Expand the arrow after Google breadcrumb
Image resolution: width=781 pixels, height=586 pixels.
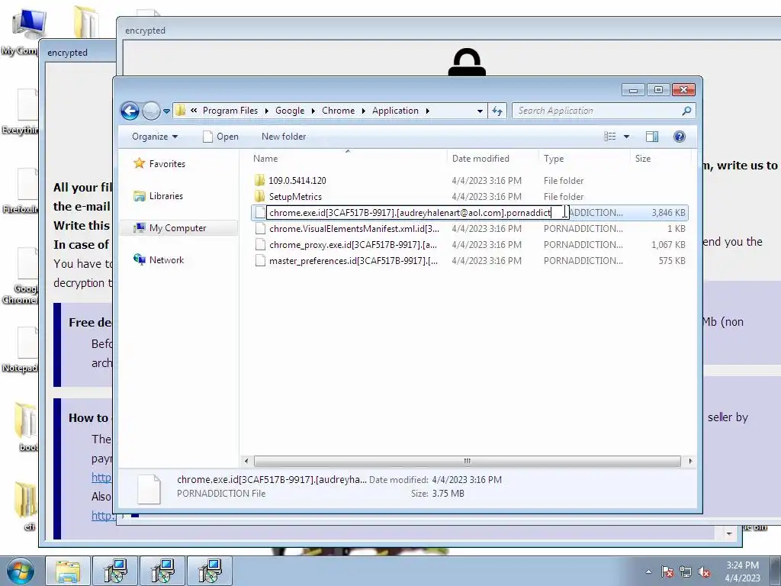(313, 111)
